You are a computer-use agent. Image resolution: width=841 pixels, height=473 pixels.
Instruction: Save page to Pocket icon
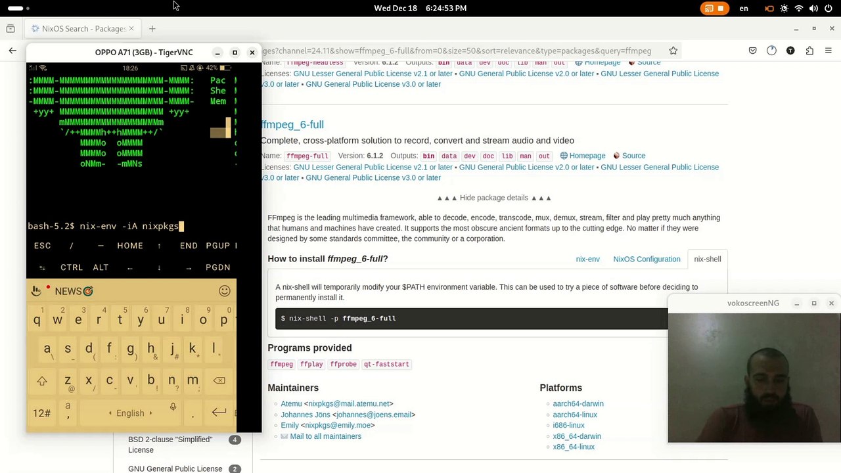[x=753, y=51]
